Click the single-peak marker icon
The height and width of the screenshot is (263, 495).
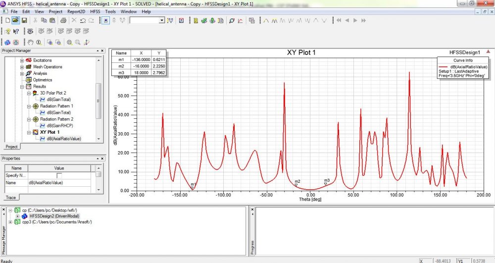(x=266, y=20)
